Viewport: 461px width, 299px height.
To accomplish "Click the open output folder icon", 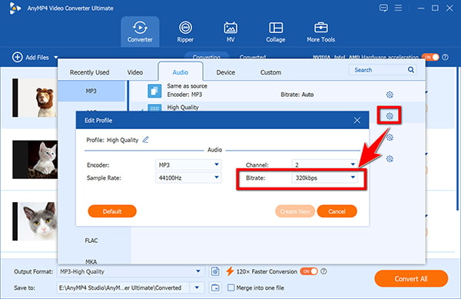I will (x=215, y=287).
